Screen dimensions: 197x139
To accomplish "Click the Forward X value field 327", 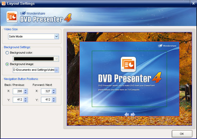I will [46, 91].
